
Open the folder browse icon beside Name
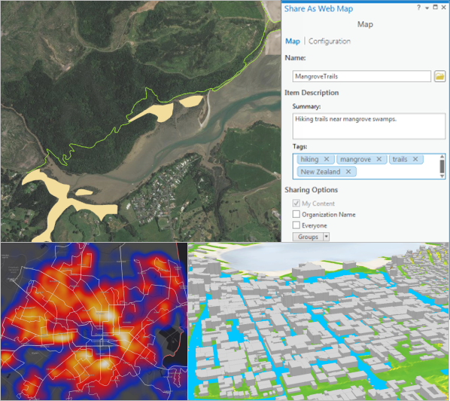click(x=439, y=76)
